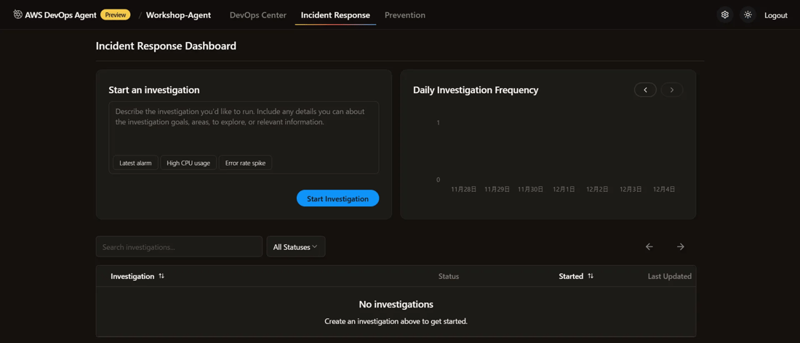The width and height of the screenshot is (800, 343).
Task: Go to previous chart date range
Action: point(645,90)
